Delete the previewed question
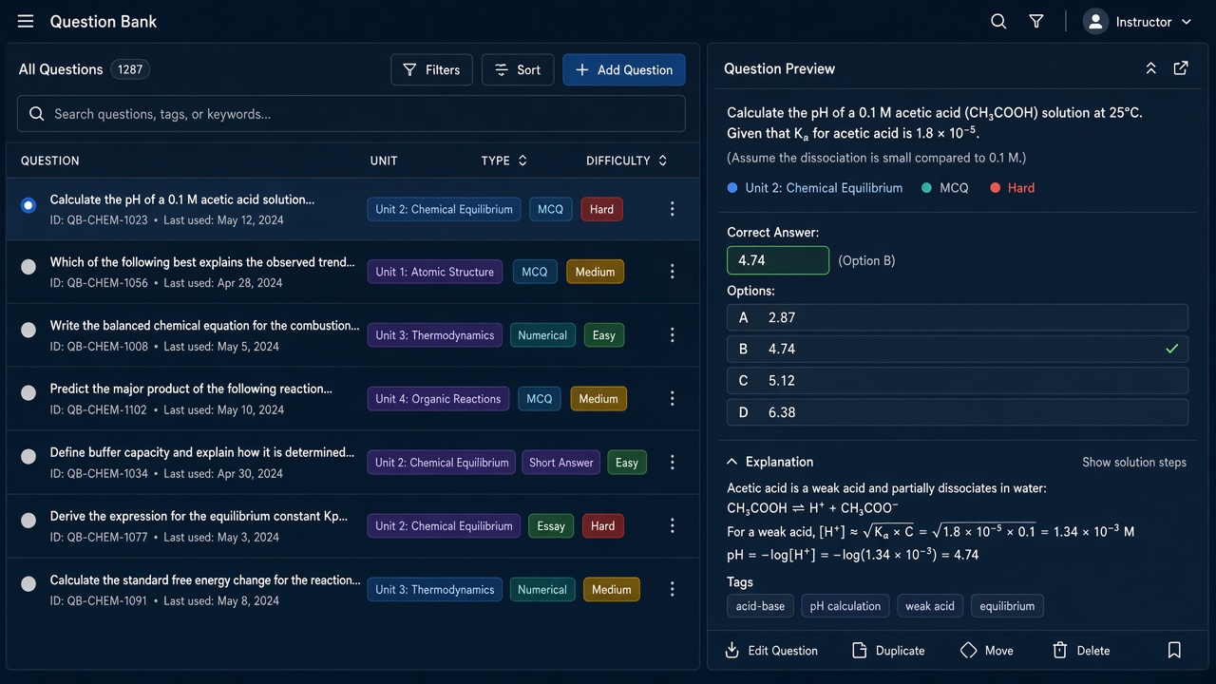Screen dimensions: 1216x684 1081,651
